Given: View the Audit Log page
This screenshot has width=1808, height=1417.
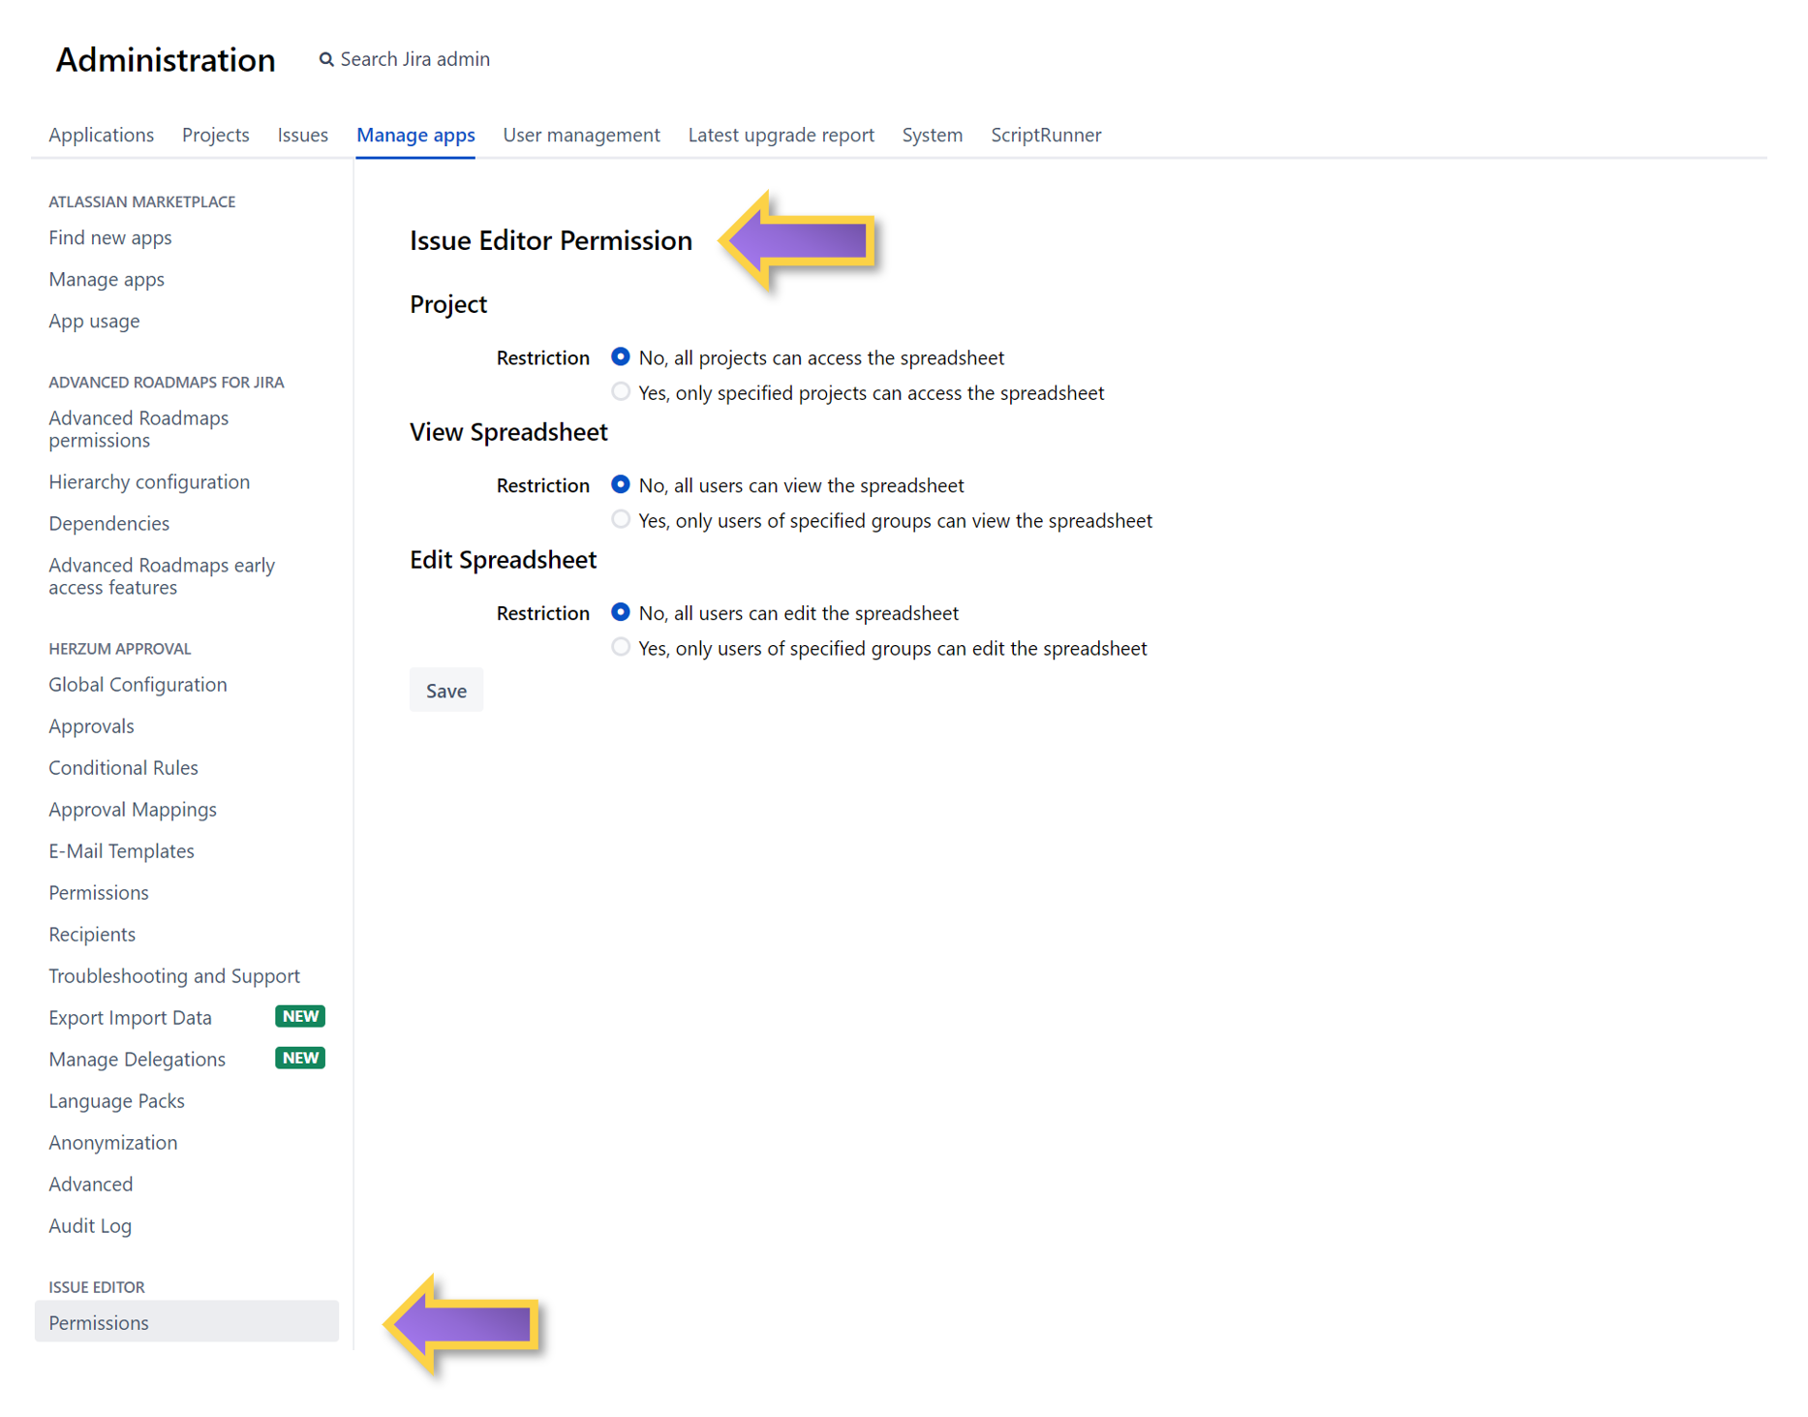Looking at the screenshot, I should (90, 1225).
